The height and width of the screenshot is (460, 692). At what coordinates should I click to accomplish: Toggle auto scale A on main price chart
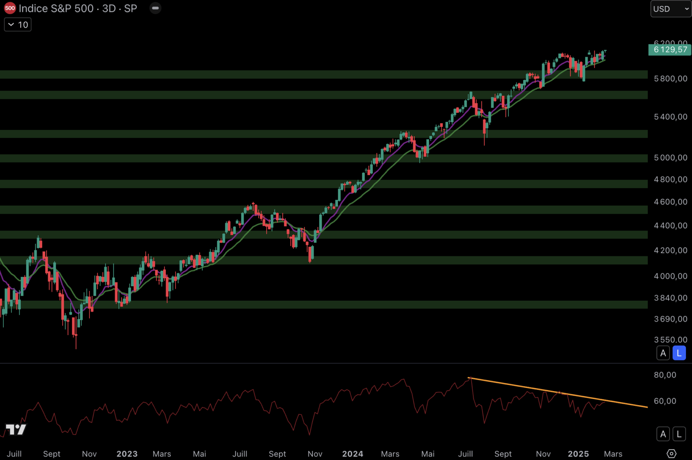[663, 353]
